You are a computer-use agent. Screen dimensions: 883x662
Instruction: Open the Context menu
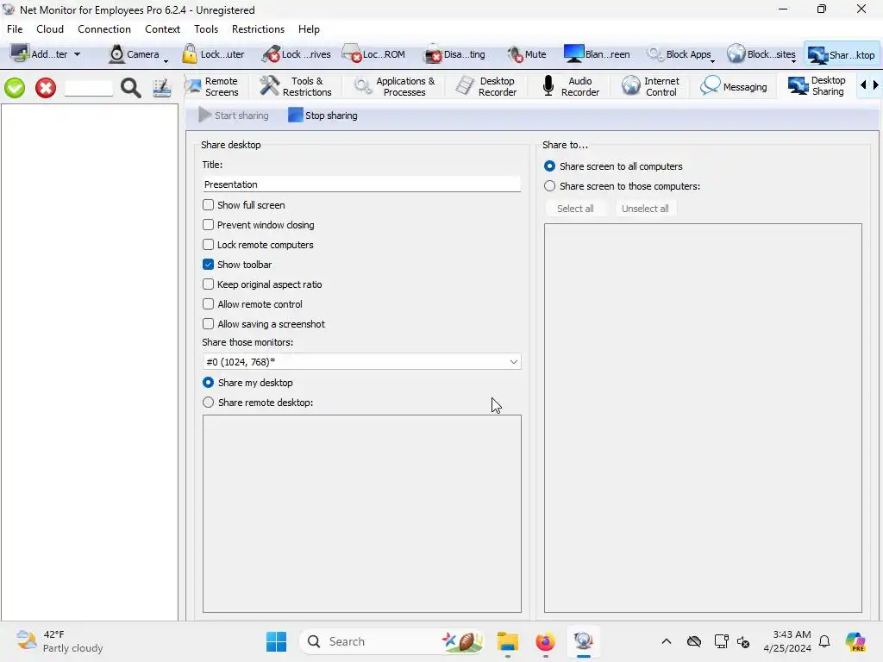pyautogui.click(x=163, y=29)
